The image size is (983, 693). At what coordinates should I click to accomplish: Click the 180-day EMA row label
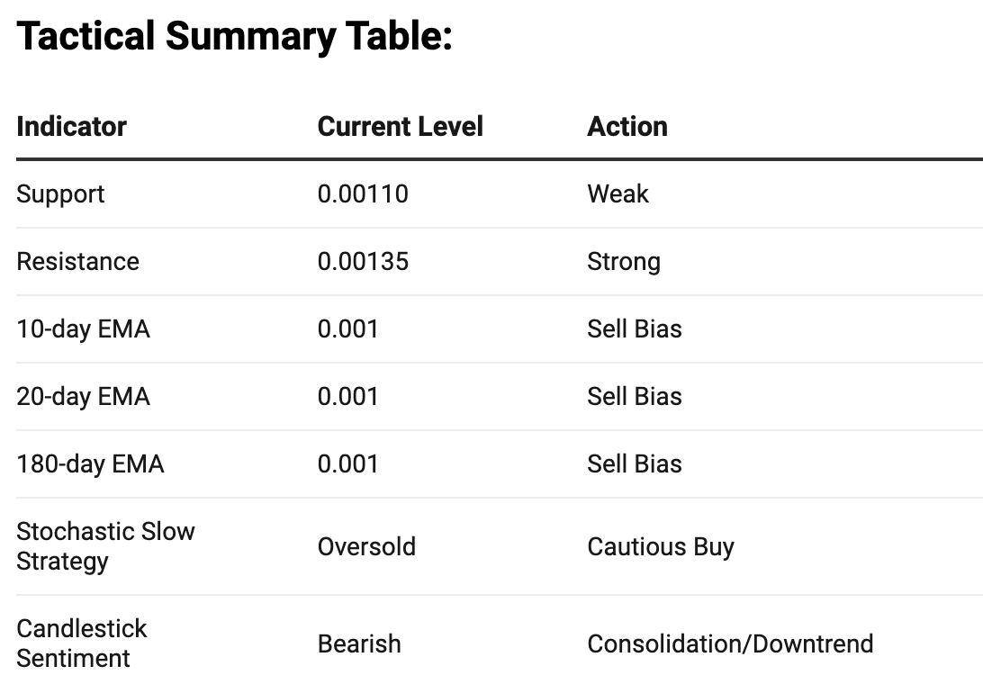[x=90, y=465]
